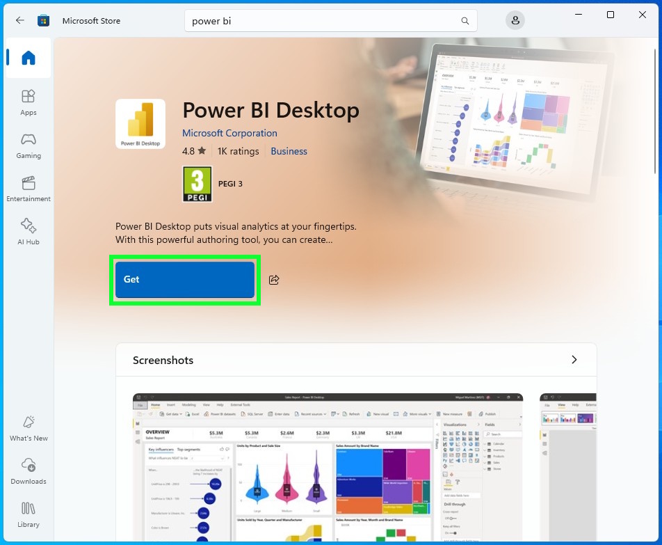Open the Gaming section
The height and width of the screenshot is (545, 662).
coord(29,145)
